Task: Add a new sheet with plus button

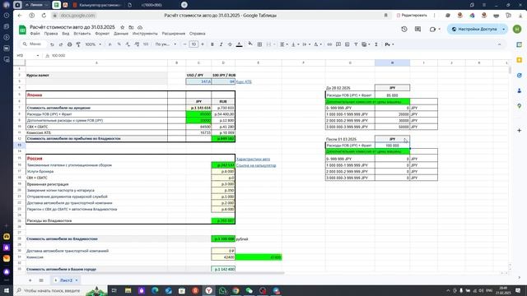Action: [30, 280]
